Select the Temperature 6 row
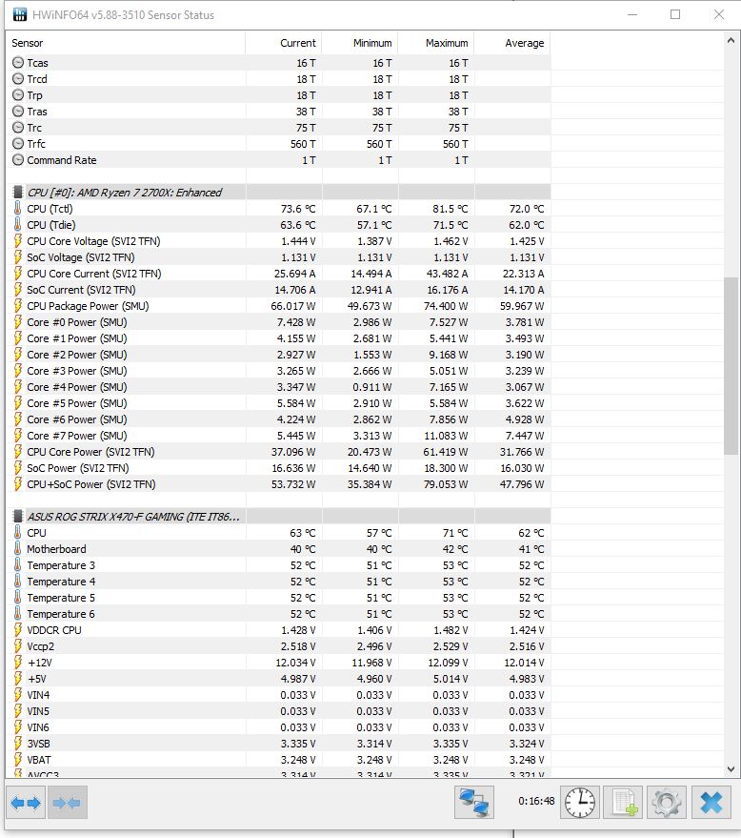 point(278,614)
